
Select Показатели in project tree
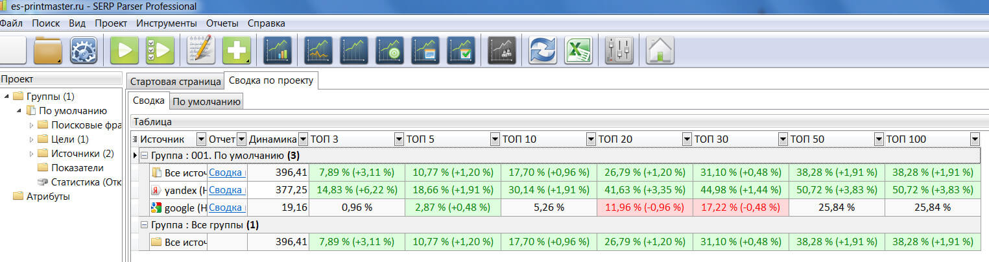pyautogui.click(x=77, y=168)
